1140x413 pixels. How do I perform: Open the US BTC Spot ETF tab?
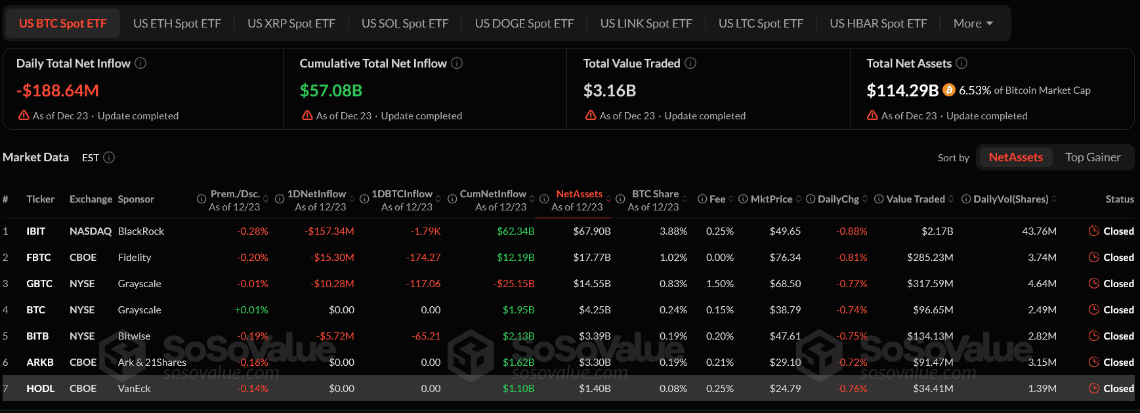(63, 24)
